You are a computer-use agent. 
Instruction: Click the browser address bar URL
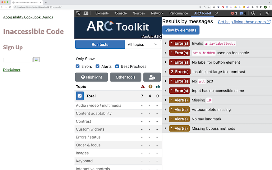point(39,7)
